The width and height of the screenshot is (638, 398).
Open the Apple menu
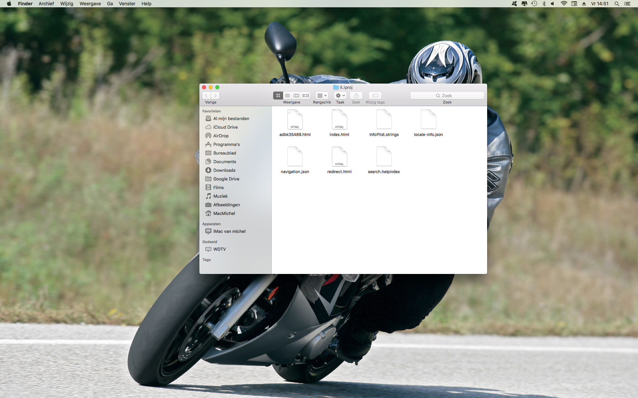coord(9,4)
